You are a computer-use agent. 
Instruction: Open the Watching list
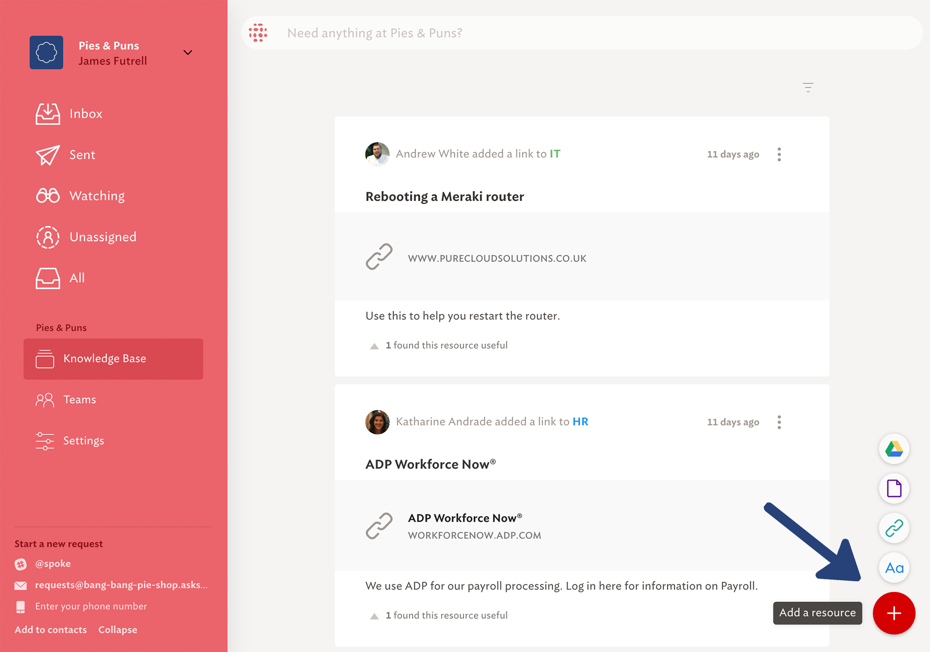[80, 196]
